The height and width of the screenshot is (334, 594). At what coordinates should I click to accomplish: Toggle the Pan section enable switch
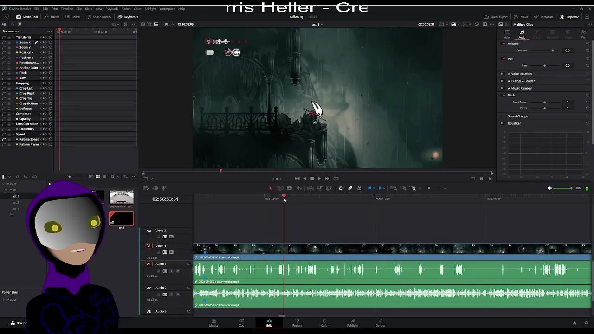pyautogui.click(x=504, y=59)
